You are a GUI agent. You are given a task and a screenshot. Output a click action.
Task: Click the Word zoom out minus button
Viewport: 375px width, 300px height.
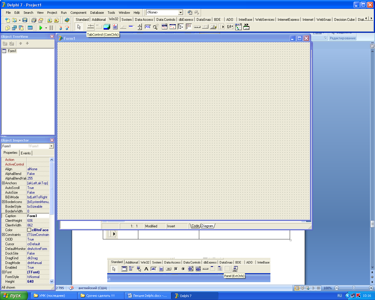336,288
